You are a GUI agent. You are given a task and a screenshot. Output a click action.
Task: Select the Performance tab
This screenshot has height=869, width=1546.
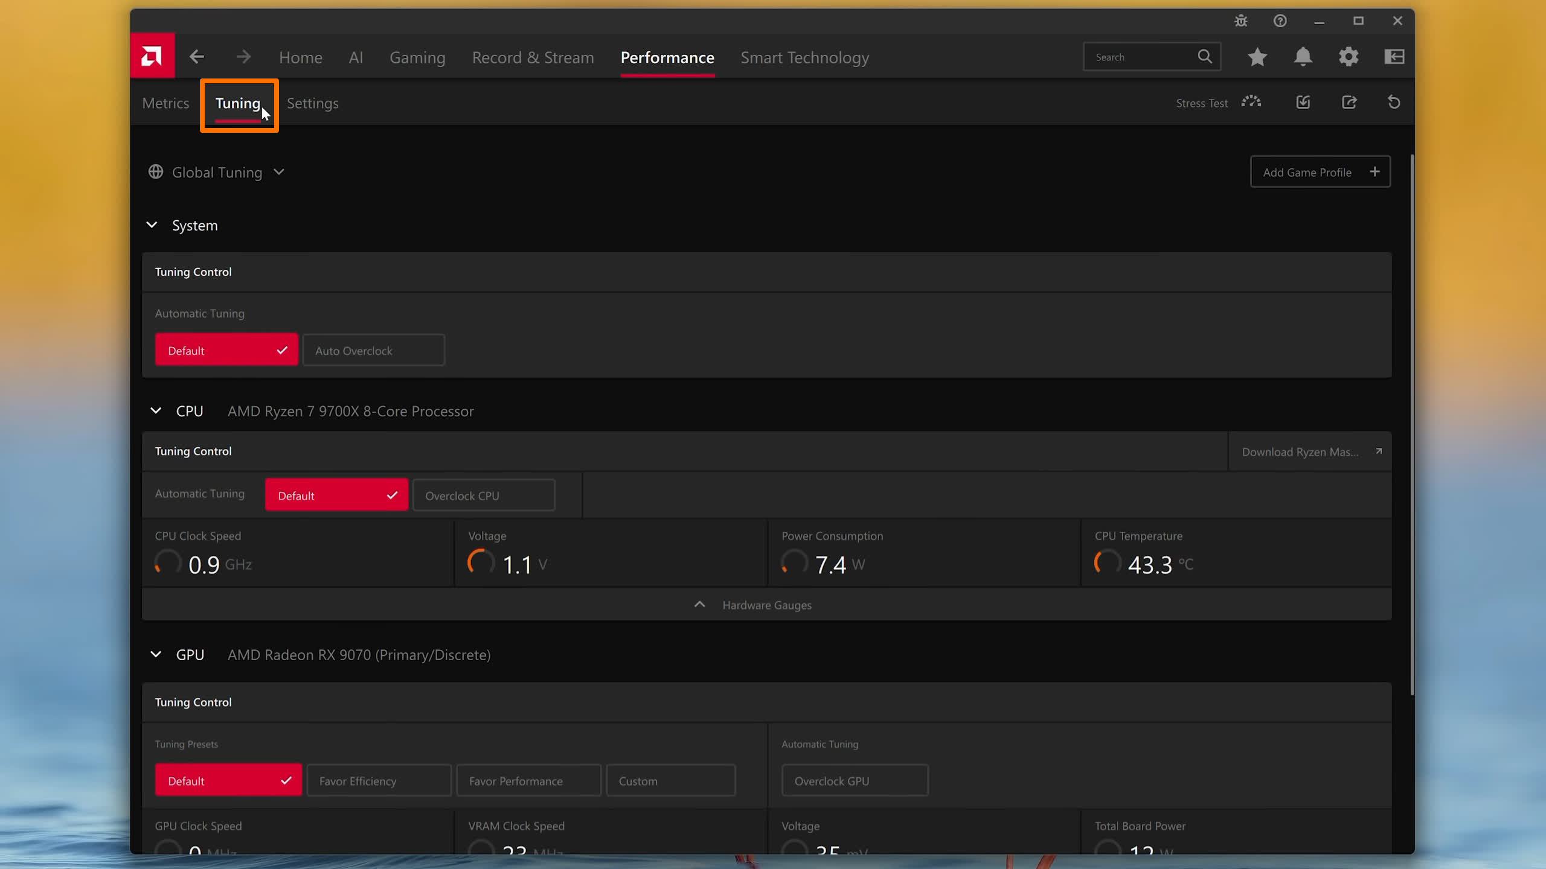click(x=667, y=57)
